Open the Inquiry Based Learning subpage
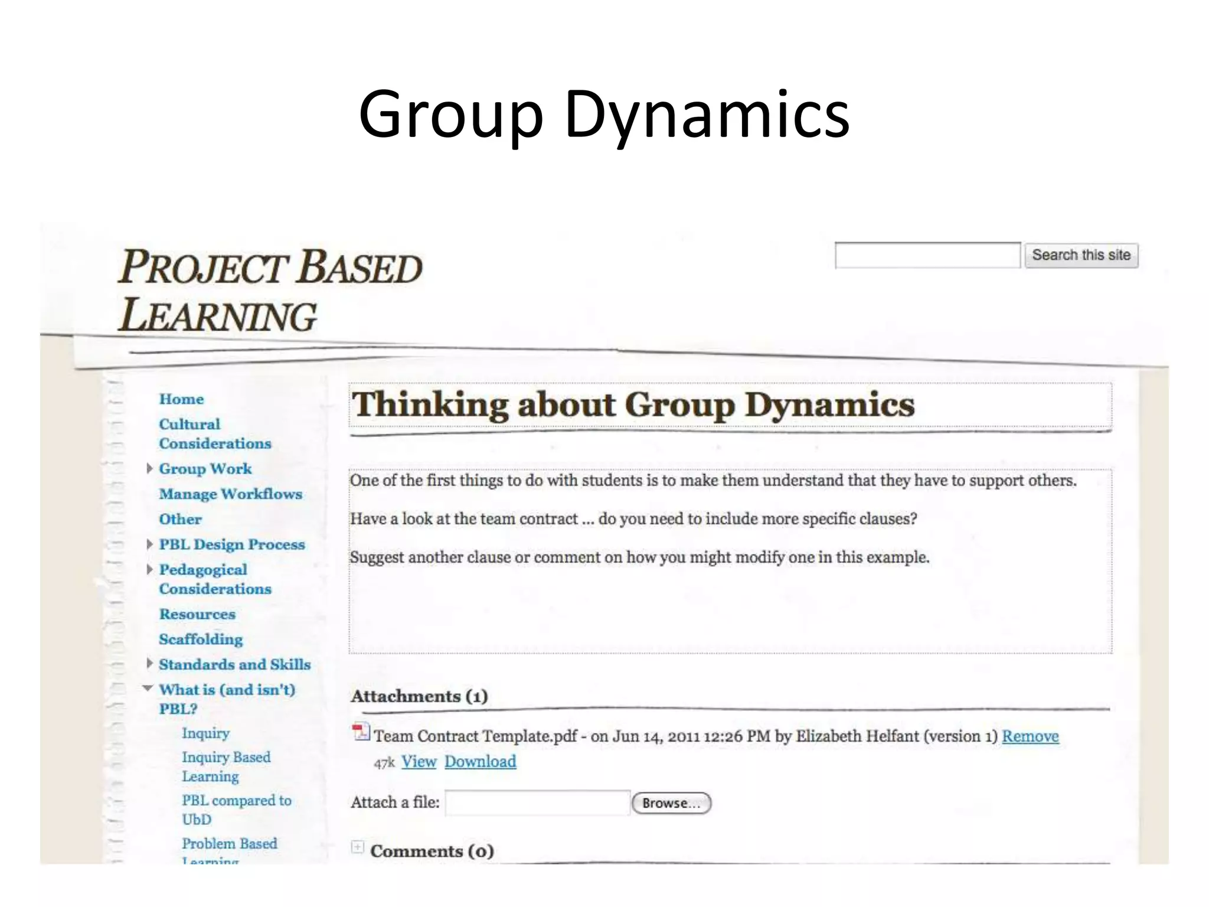 [226, 766]
